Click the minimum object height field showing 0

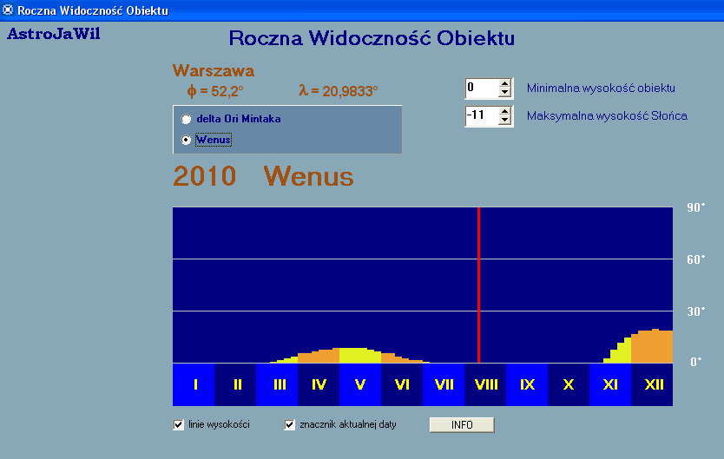tap(482, 89)
